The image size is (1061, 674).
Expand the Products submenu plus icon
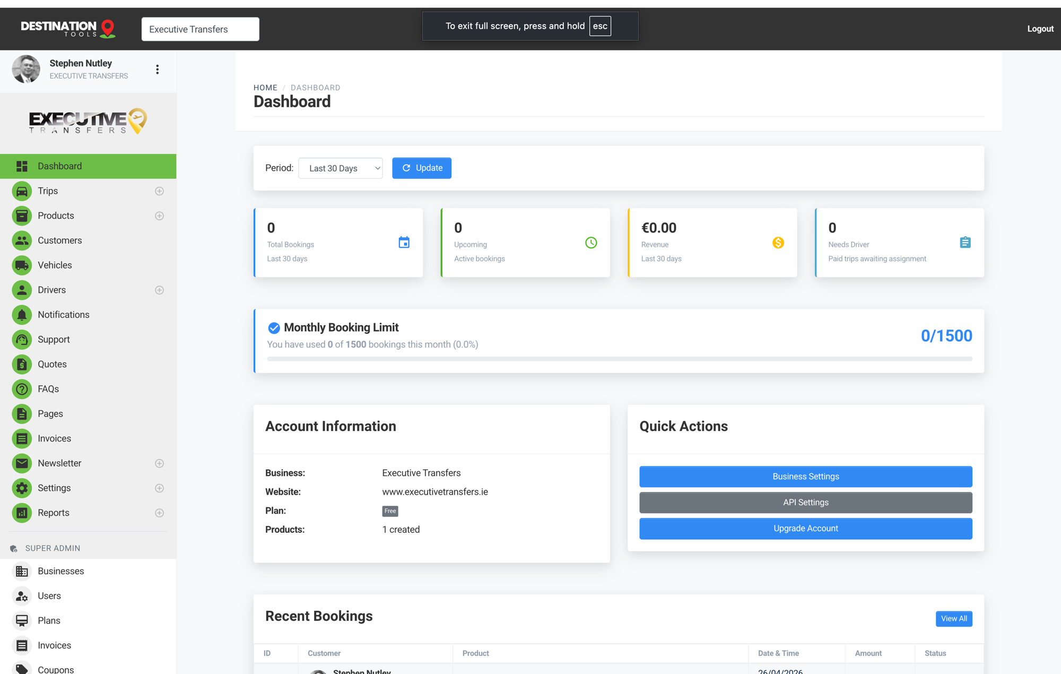tap(159, 216)
